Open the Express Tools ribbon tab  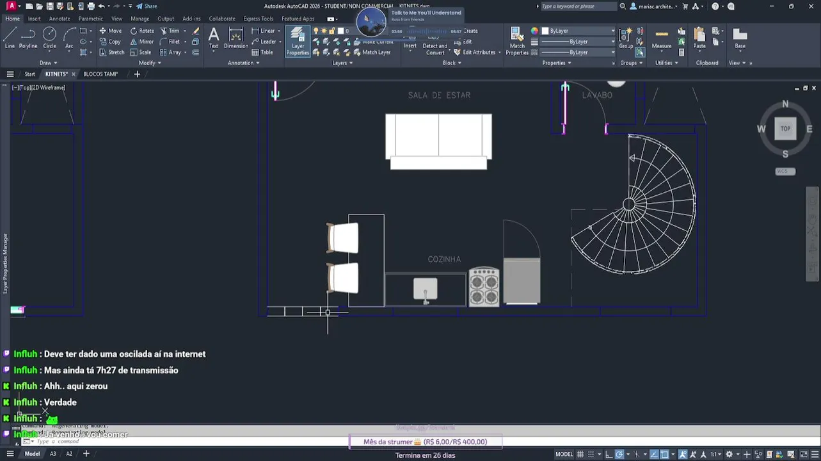click(259, 19)
